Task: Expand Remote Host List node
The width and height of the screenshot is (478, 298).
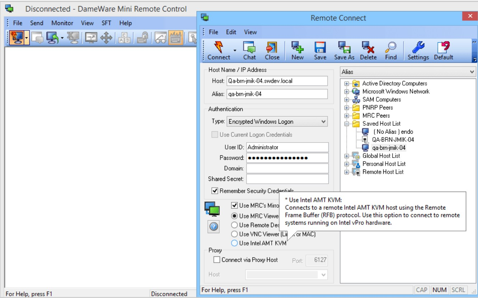Action: [347, 172]
